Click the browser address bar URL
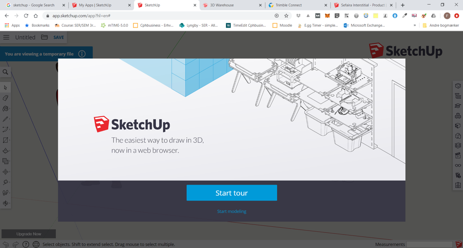Screen dimensions: 463x248 (81, 16)
